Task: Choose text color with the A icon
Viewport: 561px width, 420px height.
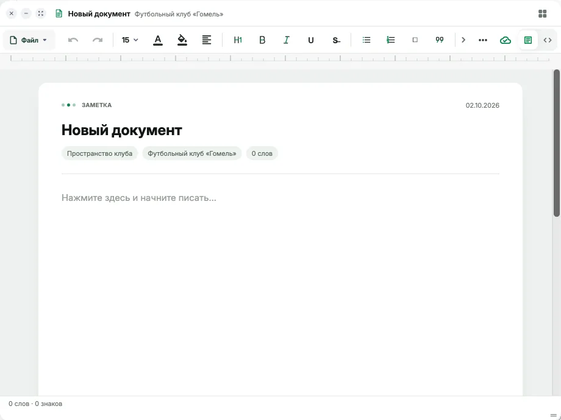Action: 158,40
